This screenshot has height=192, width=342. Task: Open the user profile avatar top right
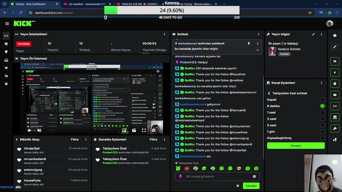point(329,23)
